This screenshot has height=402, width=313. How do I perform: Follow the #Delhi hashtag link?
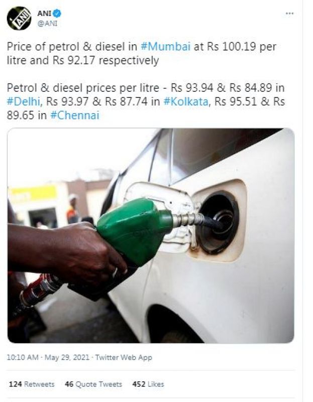[24, 102]
